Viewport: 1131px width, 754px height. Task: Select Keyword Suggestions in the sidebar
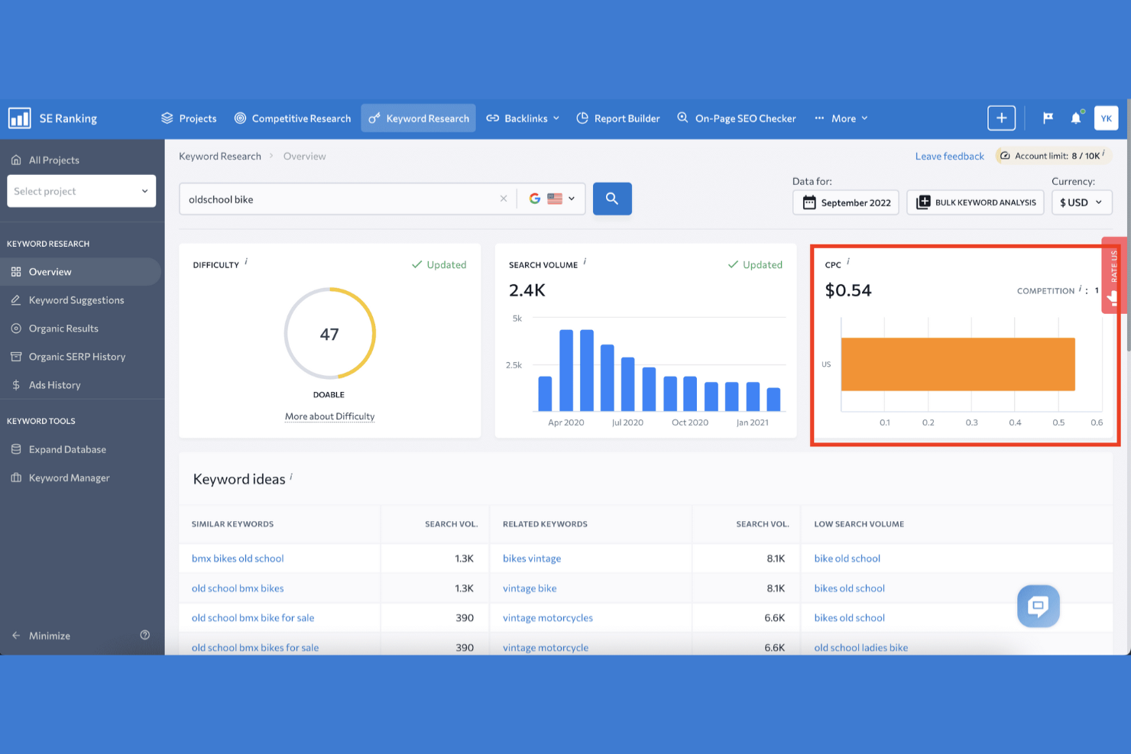point(76,299)
